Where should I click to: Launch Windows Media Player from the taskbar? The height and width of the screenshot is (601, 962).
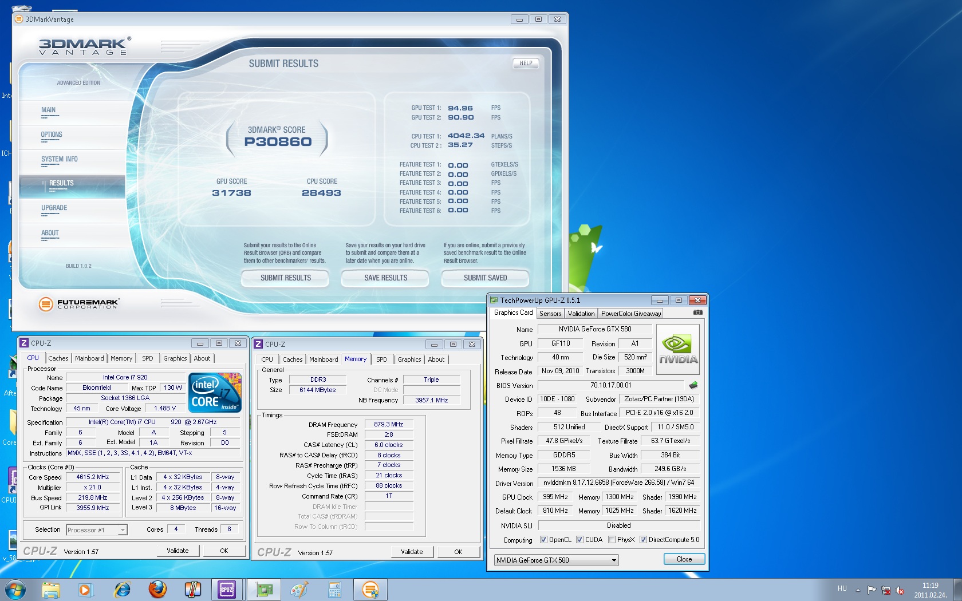click(x=85, y=590)
